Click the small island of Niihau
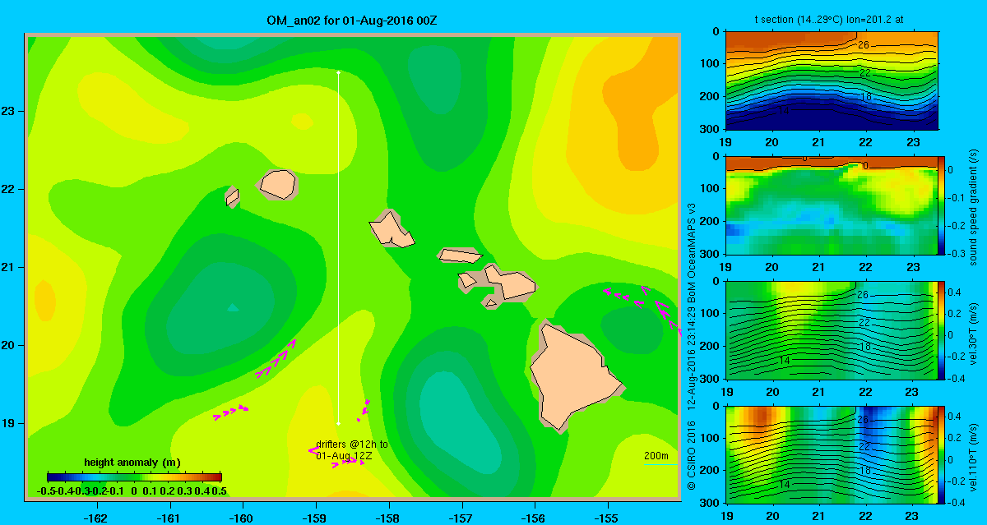Image resolution: width=987 pixels, height=525 pixels. (232, 197)
